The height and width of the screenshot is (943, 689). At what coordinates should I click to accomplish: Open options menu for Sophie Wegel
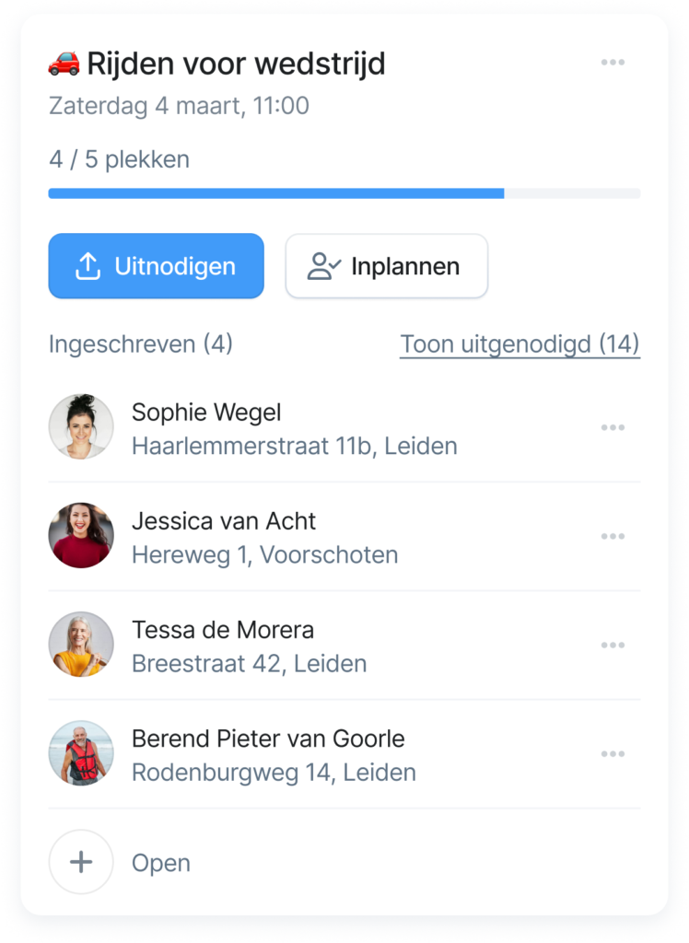pos(613,427)
